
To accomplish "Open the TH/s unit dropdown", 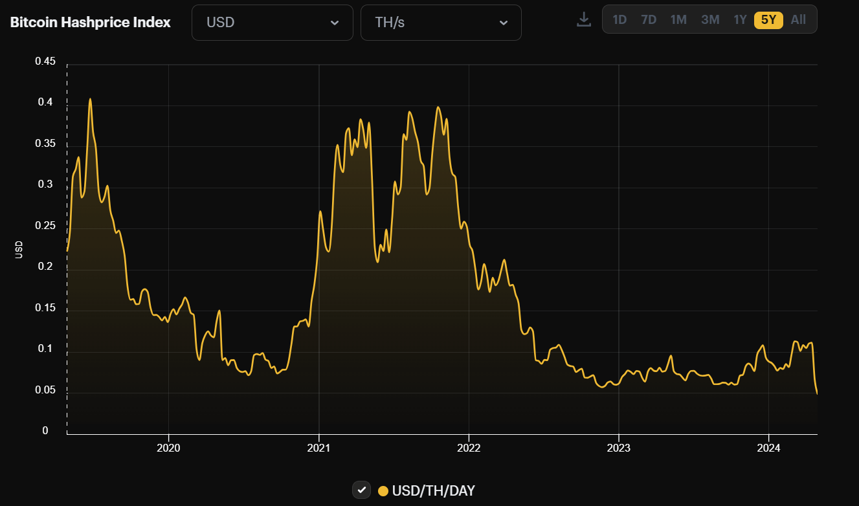I will (441, 23).
